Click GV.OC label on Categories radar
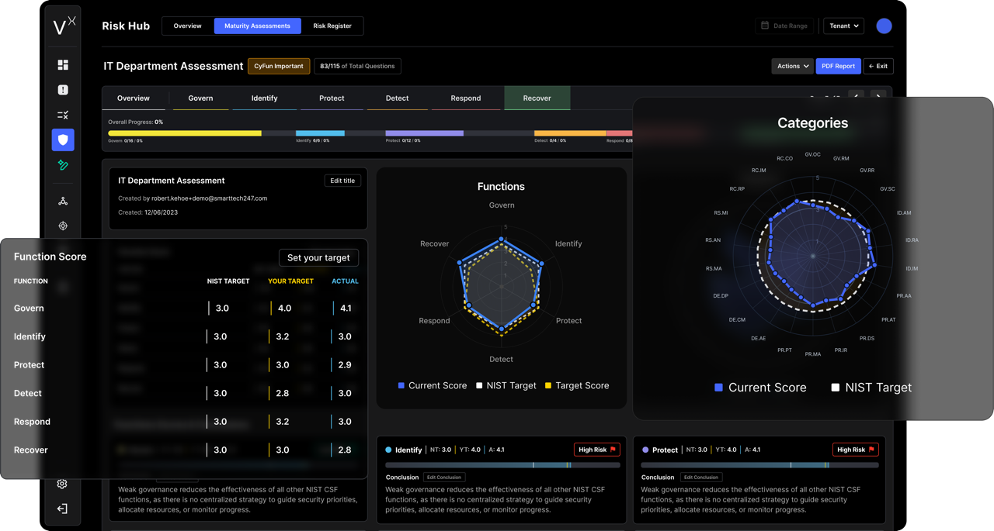This screenshot has width=994, height=531. point(812,154)
